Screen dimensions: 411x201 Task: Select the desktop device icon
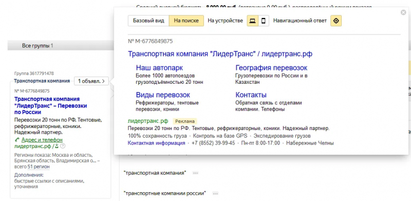coord(252,21)
